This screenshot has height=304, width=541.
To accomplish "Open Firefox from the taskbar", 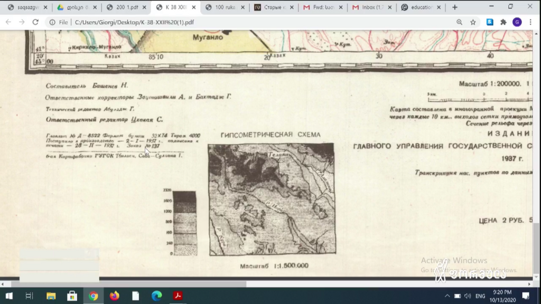I will pyautogui.click(x=115, y=296).
